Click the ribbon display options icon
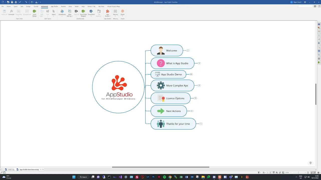The width and height of the screenshot is (321, 180). click(305, 2)
